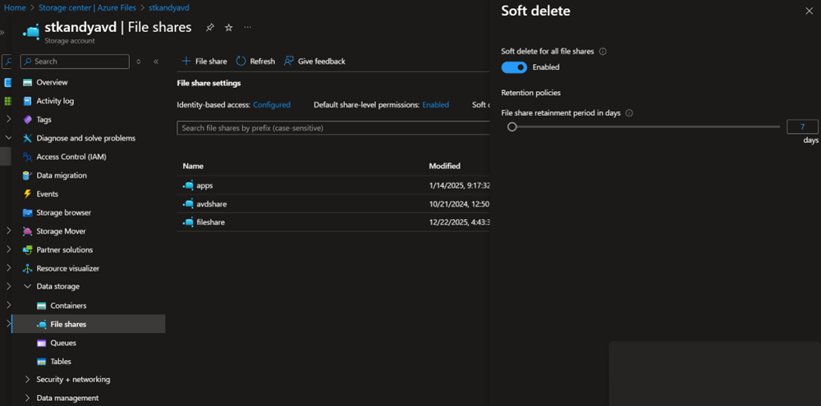Click the file share prefix search field
The width and height of the screenshot is (821, 406).
(328, 129)
